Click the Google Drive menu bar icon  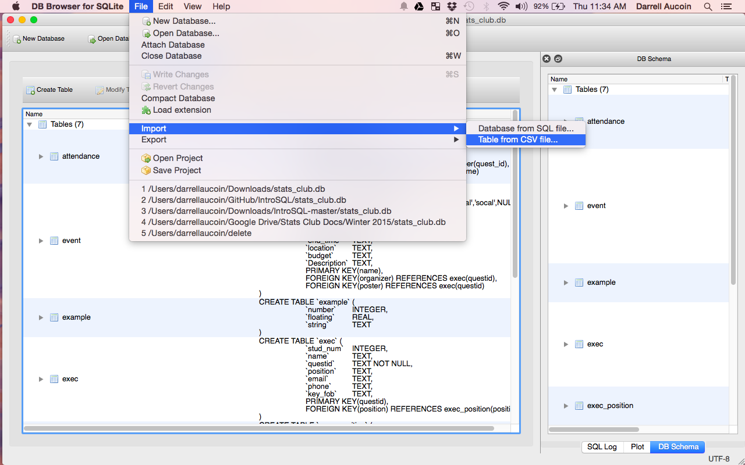coord(419,6)
